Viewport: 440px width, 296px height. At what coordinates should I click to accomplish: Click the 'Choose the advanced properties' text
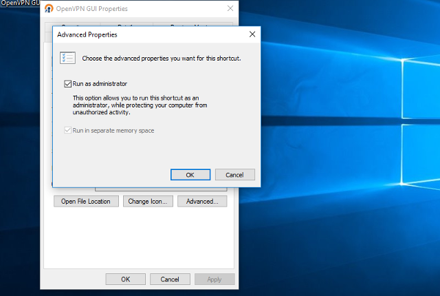tap(162, 59)
